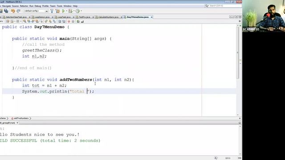Click the Undo arrow icon
Viewport: 285px width, 160px height.
13,11
